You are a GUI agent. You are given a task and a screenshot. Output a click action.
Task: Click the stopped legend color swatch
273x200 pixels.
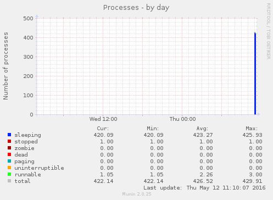point(9,141)
